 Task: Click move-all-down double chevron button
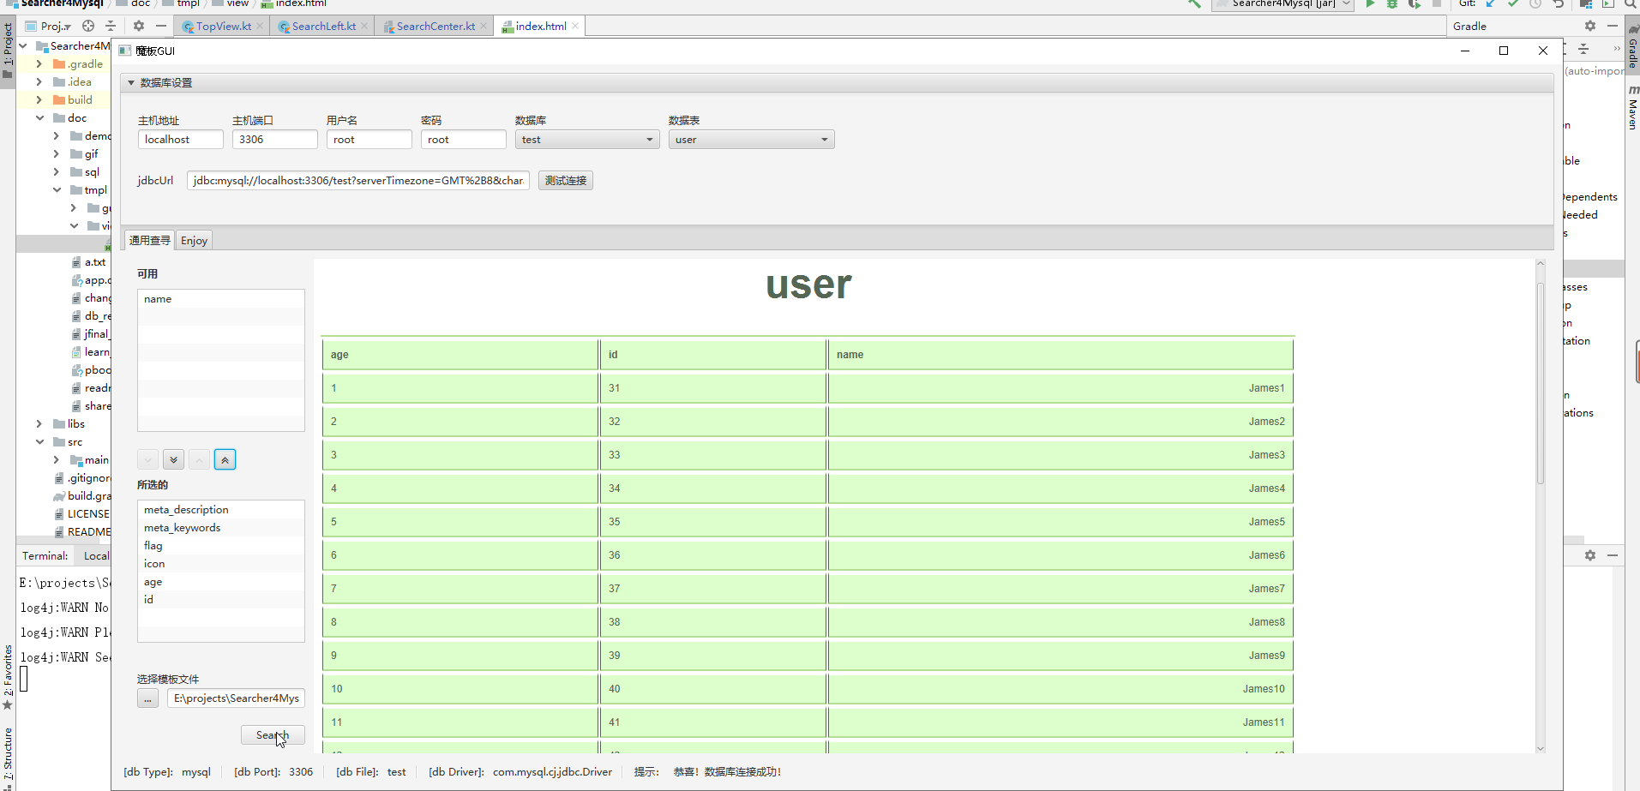[173, 460]
